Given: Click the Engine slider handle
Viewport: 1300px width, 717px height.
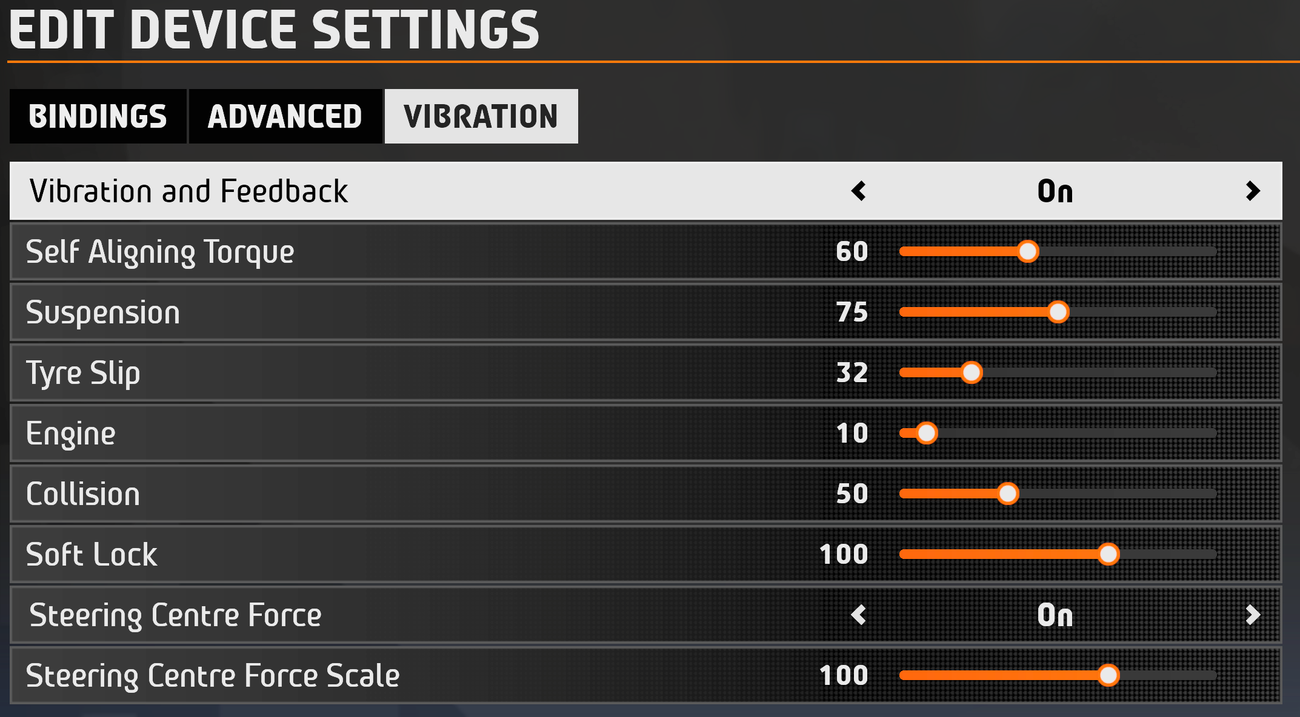Looking at the screenshot, I should click(x=927, y=433).
